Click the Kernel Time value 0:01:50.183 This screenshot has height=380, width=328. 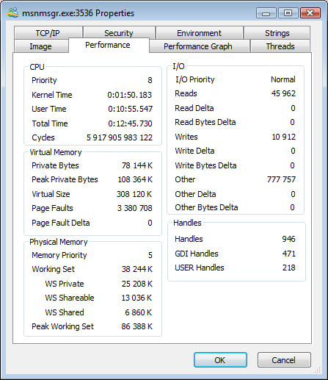(x=130, y=95)
